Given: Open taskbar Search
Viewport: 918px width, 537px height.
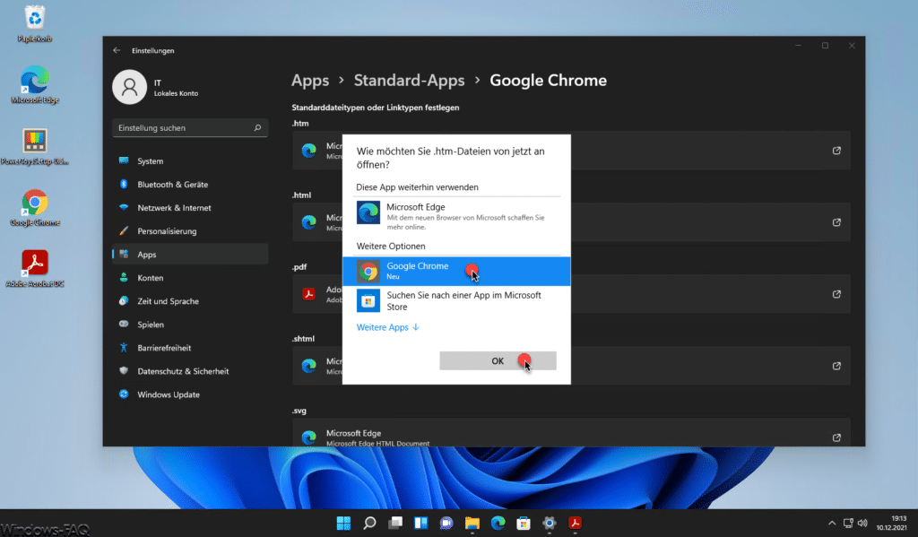Looking at the screenshot, I should [369, 523].
